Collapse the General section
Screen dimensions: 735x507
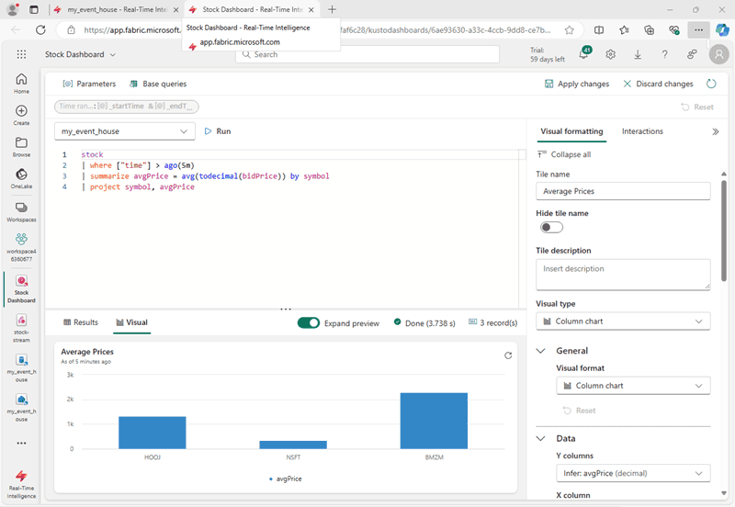click(x=540, y=351)
